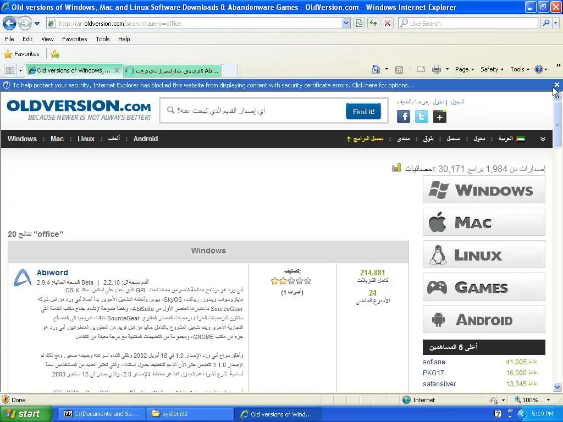
Task: Open the recent pages dropdown arrow
Action: coord(37,24)
